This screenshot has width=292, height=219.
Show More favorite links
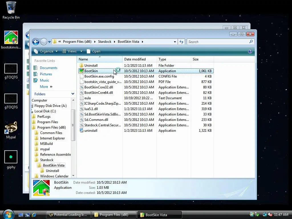click(46, 87)
